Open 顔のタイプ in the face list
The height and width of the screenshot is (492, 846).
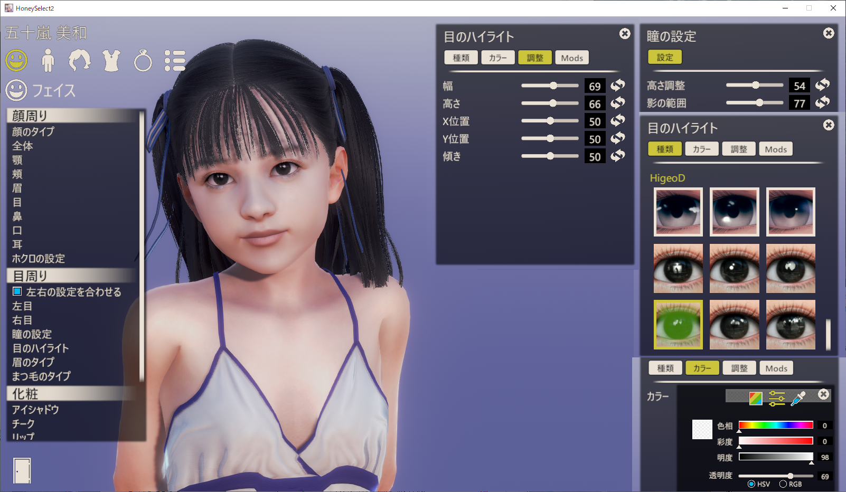(x=33, y=131)
